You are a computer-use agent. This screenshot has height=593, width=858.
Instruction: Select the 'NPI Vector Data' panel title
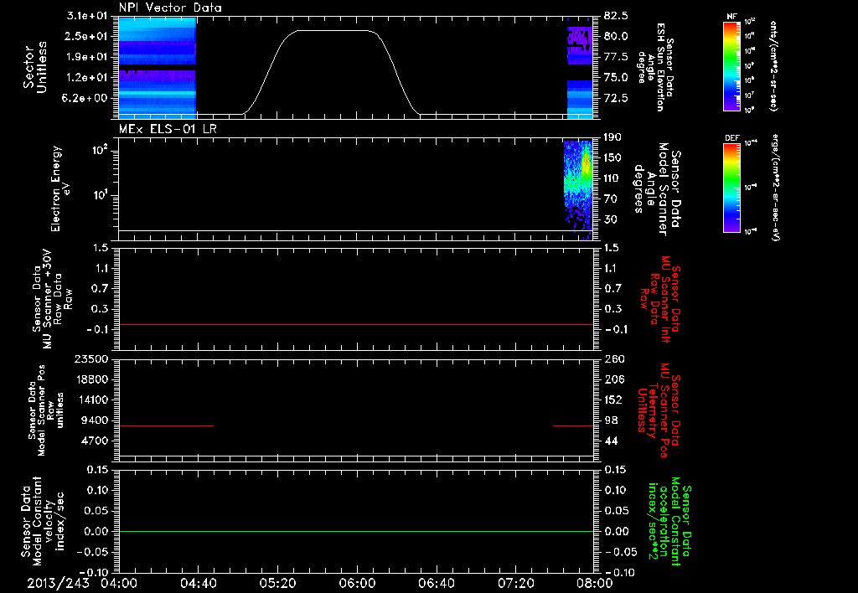click(170, 8)
